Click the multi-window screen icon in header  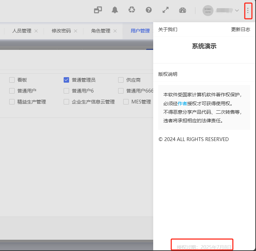(x=98, y=10)
